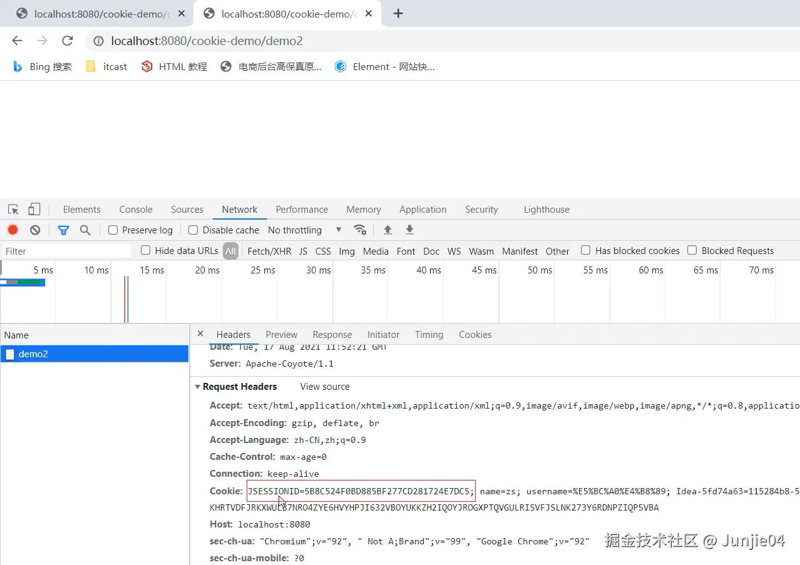The width and height of the screenshot is (800, 565).
Task: Filter requests by WS
Action: (x=454, y=251)
